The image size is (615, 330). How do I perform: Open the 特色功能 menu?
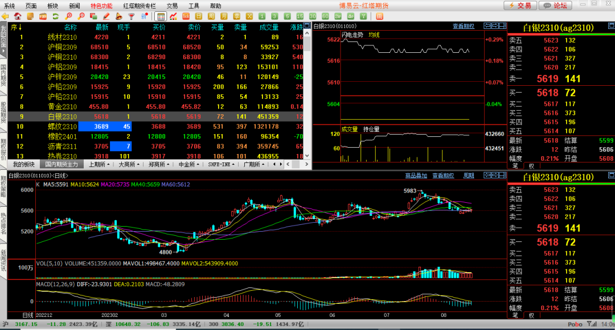coord(101,5)
